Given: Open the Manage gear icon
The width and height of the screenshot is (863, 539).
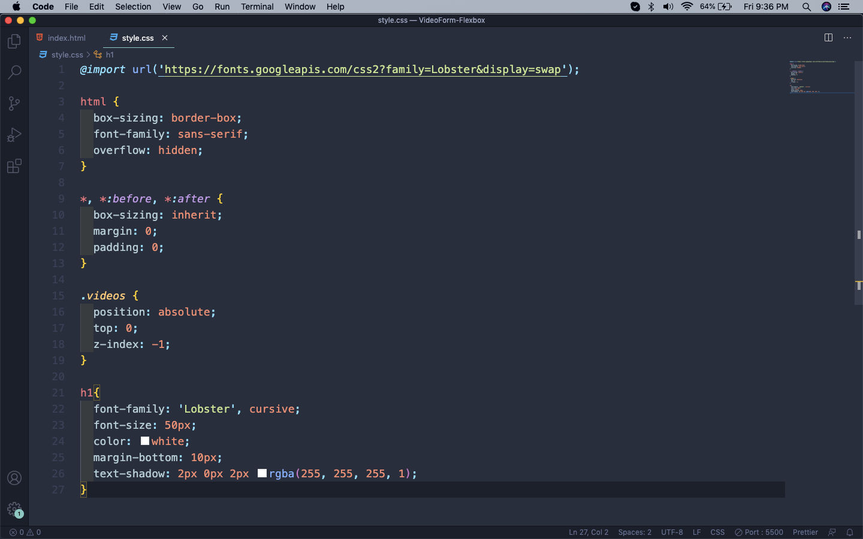Looking at the screenshot, I should [x=14, y=509].
